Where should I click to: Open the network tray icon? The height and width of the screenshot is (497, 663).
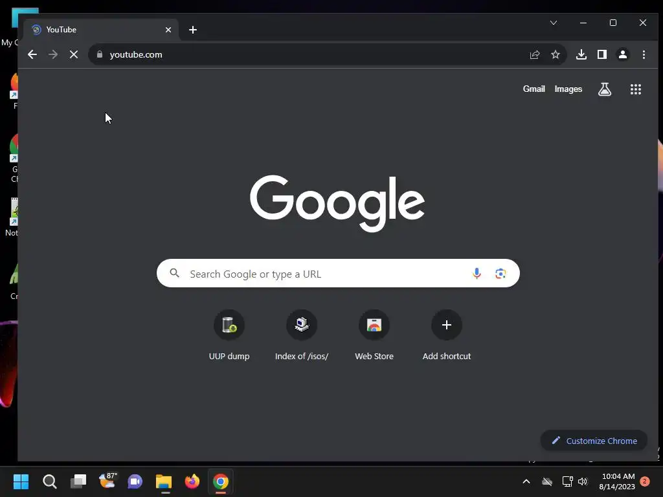click(567, 481)
